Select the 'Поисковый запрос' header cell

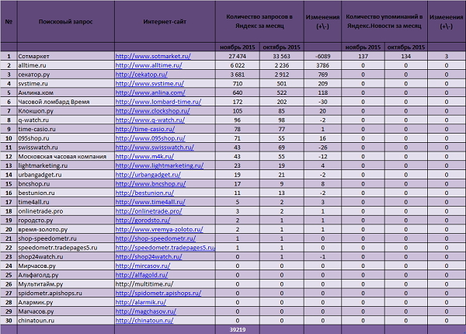coord(66,22)
